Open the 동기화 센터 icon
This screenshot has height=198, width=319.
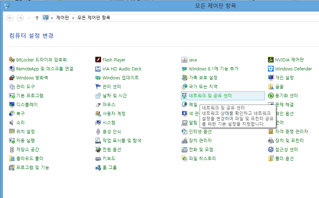271,96
